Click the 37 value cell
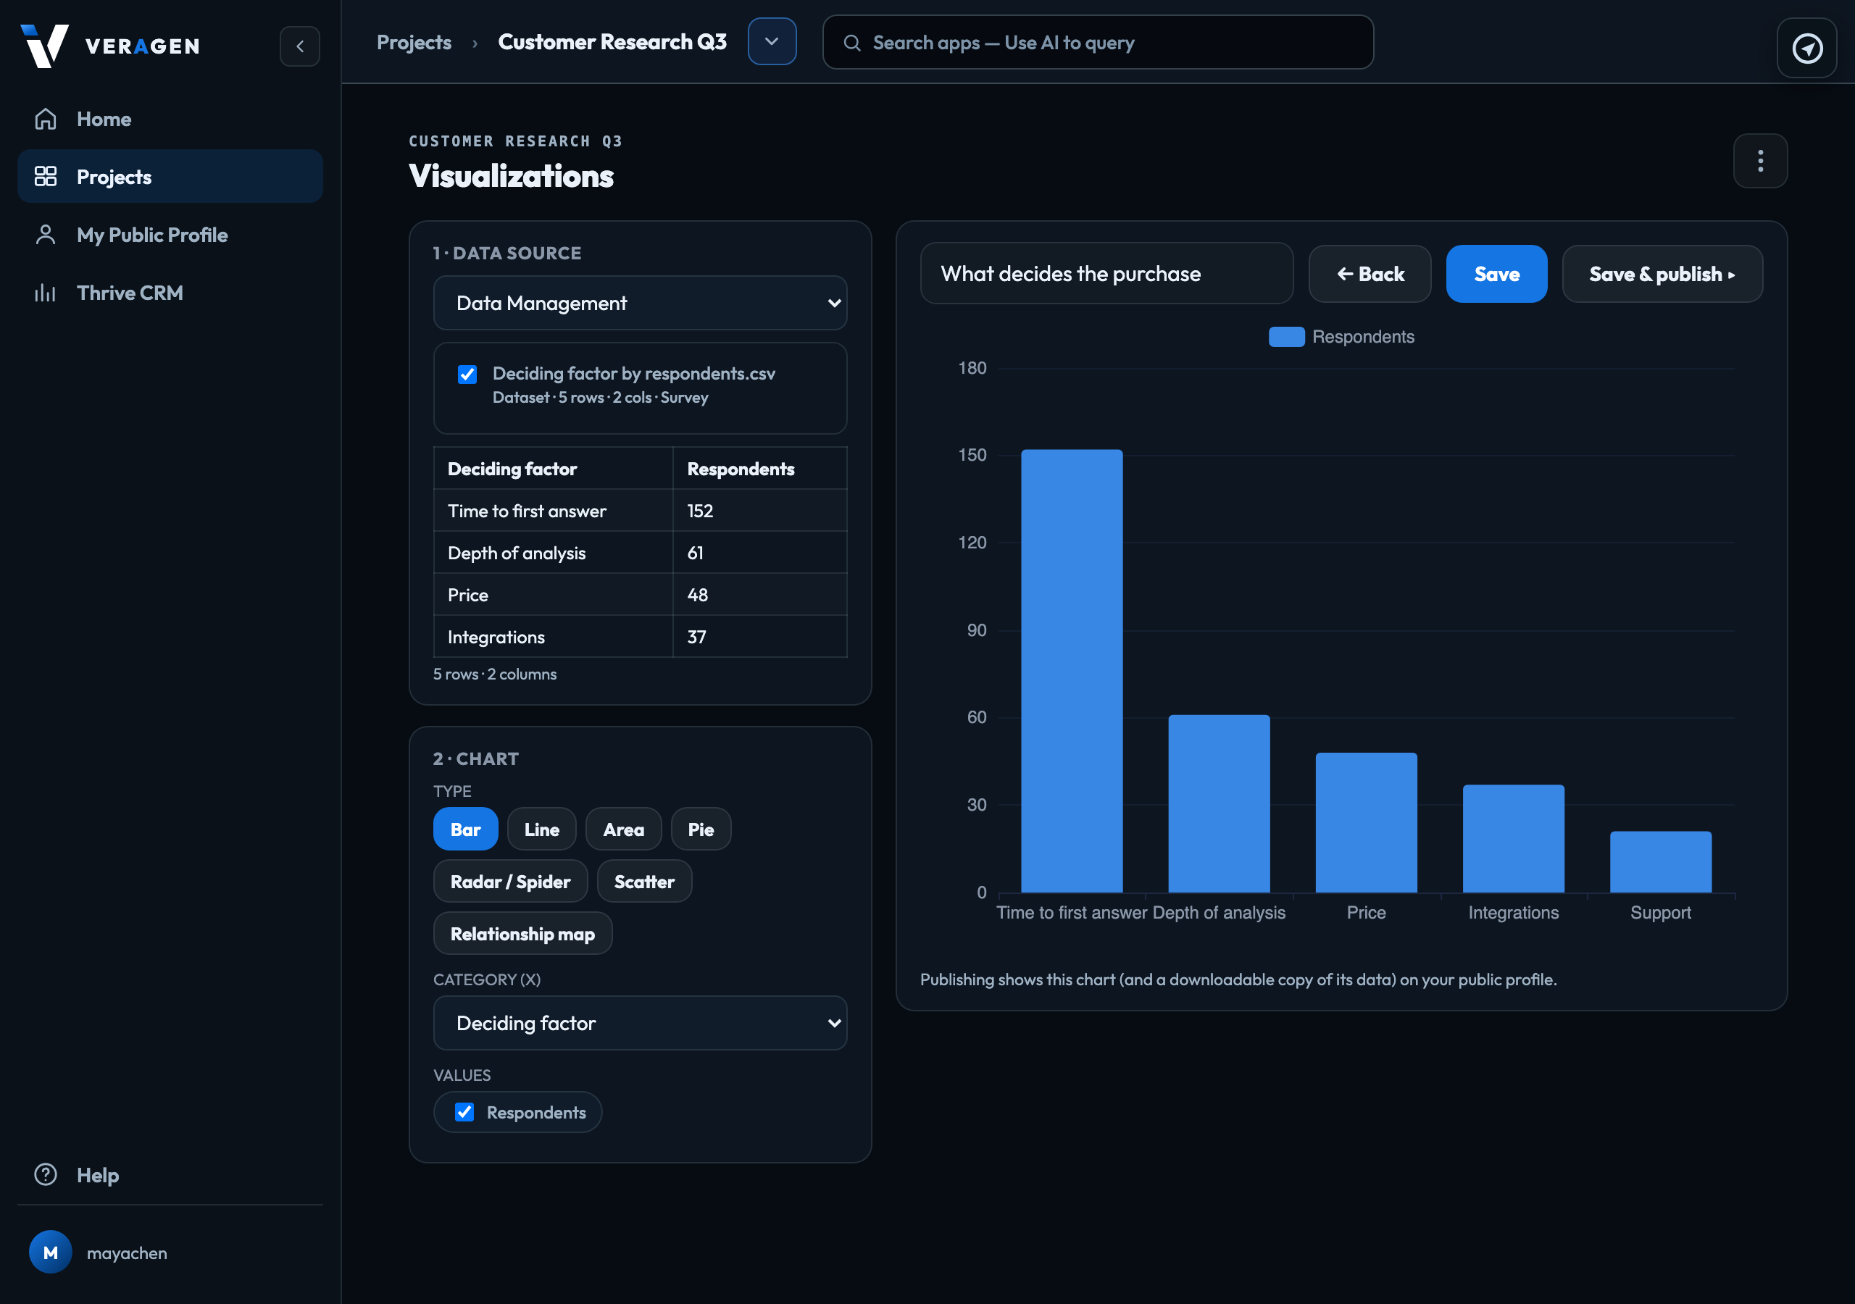The width and height of the screenshot is (1855, 1304). (x=759, y=637)
